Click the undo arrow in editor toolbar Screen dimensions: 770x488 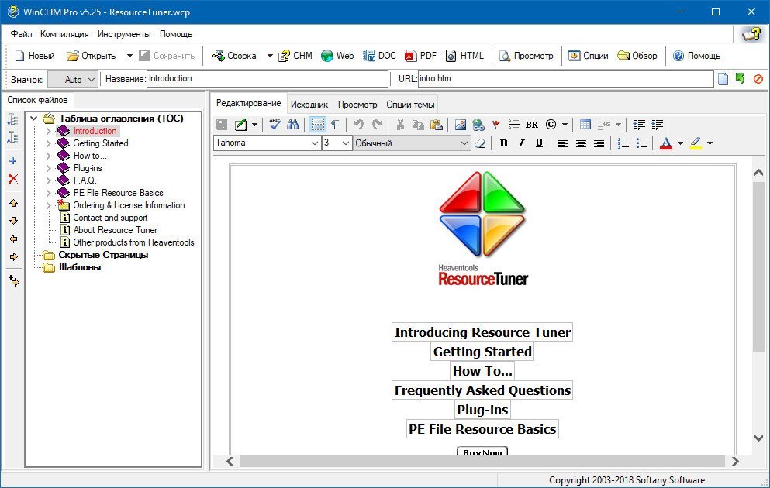click(x=358, y=124)
